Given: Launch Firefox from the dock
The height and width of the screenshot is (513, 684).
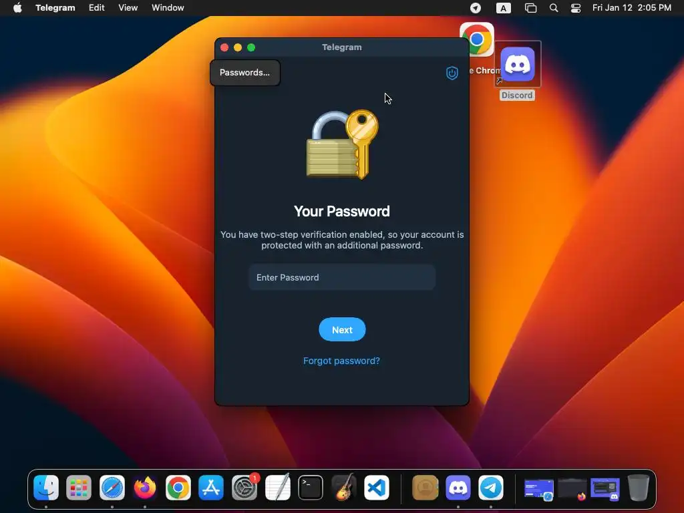Looking at the screenshot, I should [145, 488].
